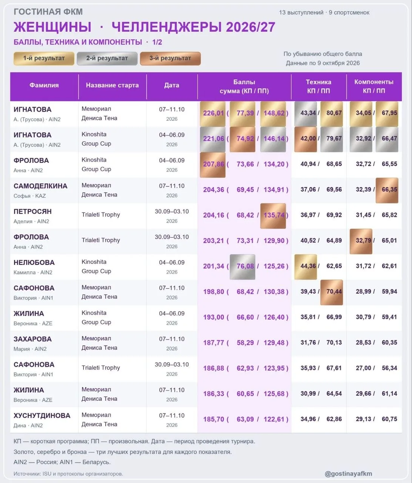
Task: Click the gold '1-й результат' legend badge
Action: 44,58
